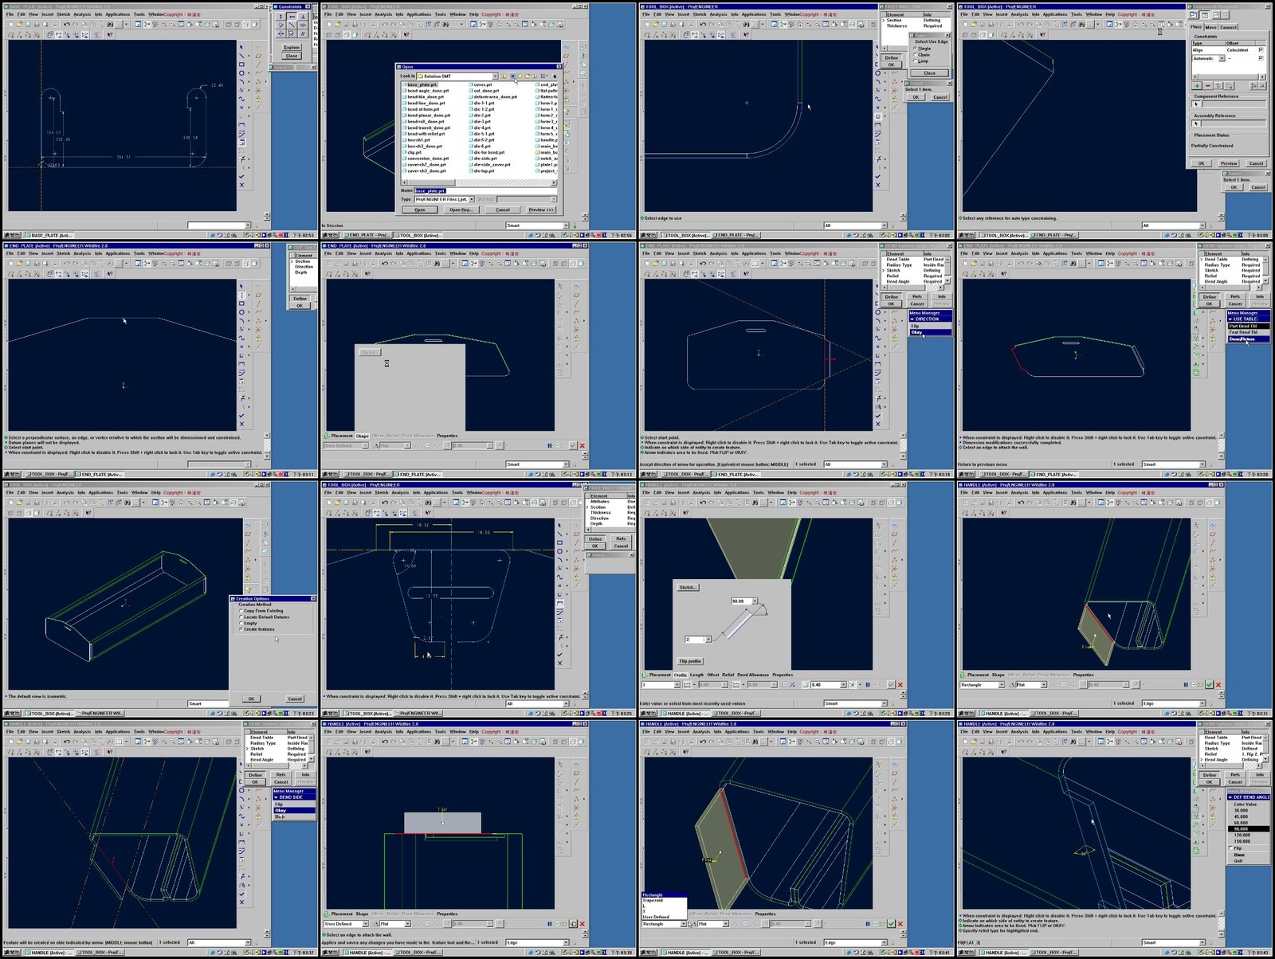1275x959 pixels.
Task: Select the Chain radio button under Select Use Edge
Action: (914, 55)
